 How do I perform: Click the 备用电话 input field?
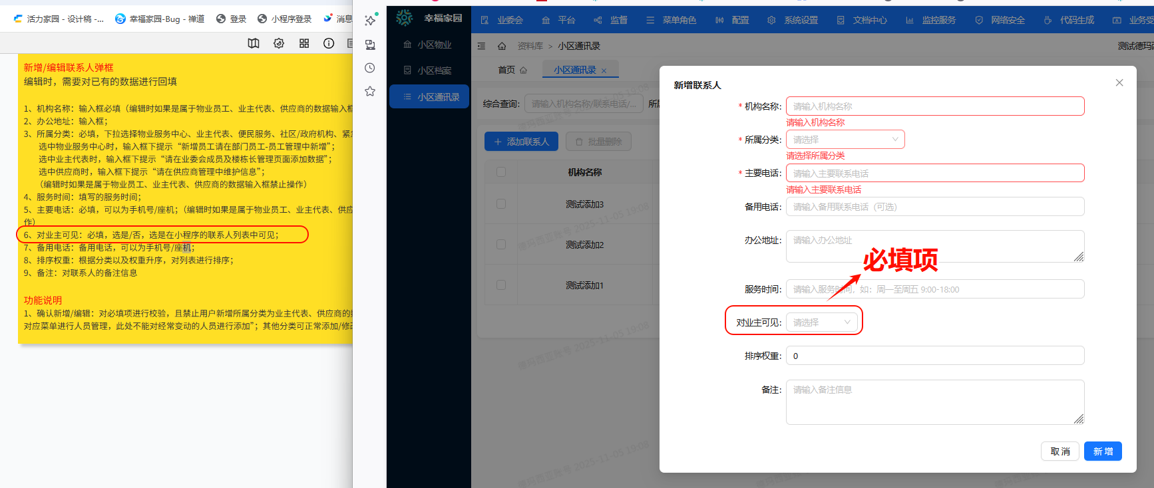935,207
